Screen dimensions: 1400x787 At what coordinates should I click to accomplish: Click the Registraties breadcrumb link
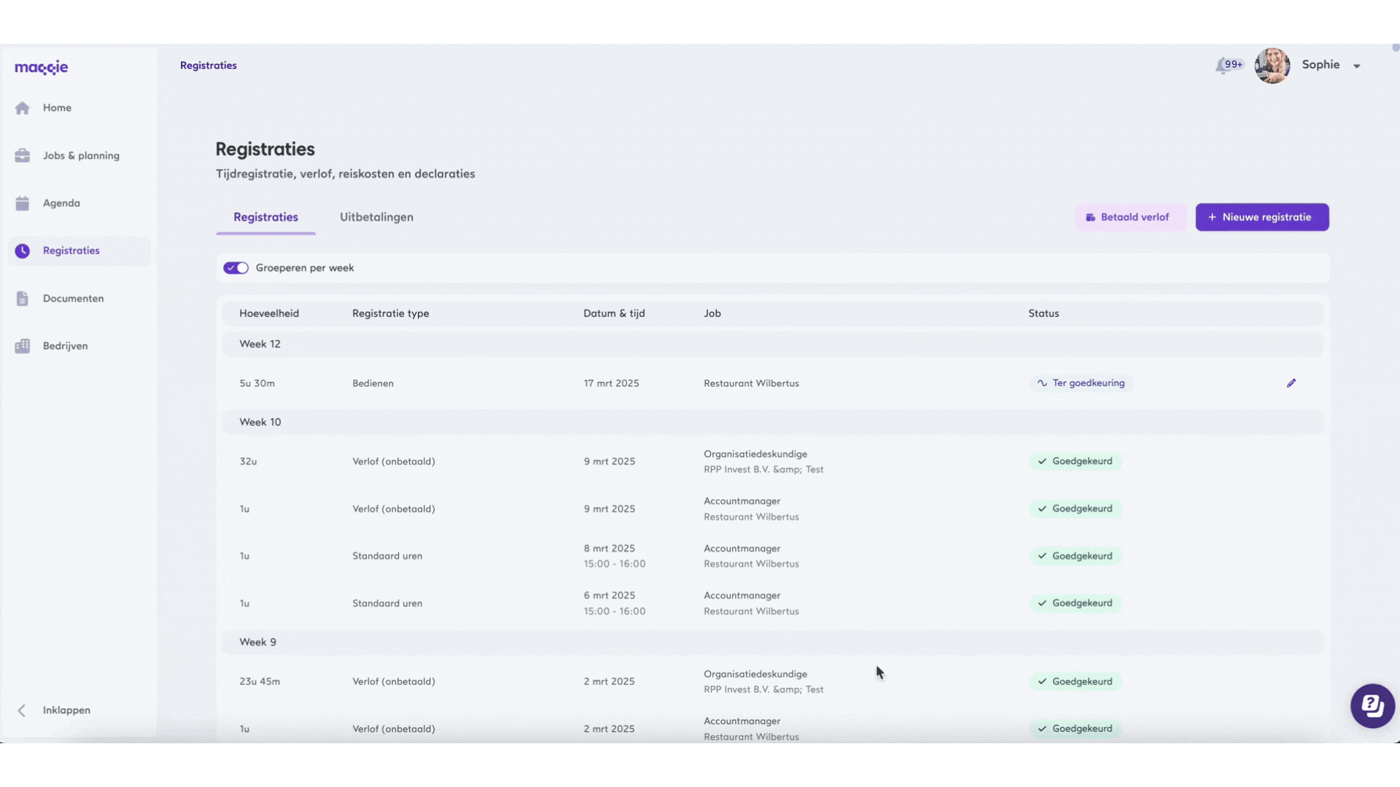209,66
